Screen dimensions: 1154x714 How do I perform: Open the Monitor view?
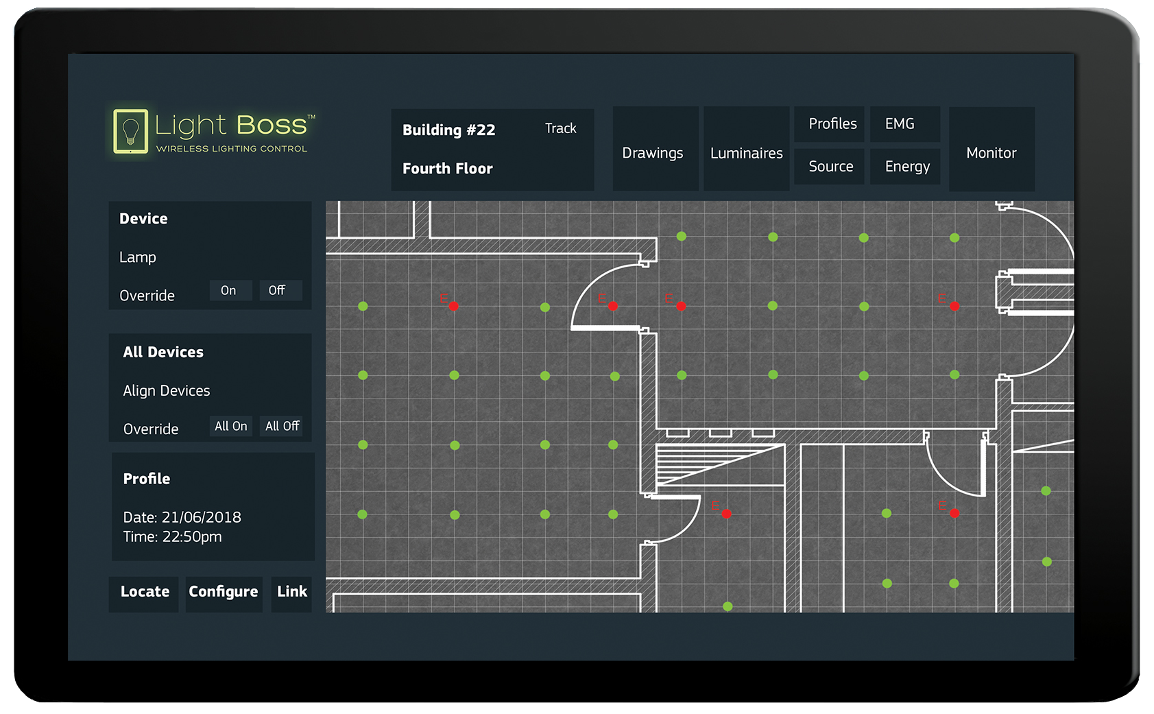click(x=991, y=153)
